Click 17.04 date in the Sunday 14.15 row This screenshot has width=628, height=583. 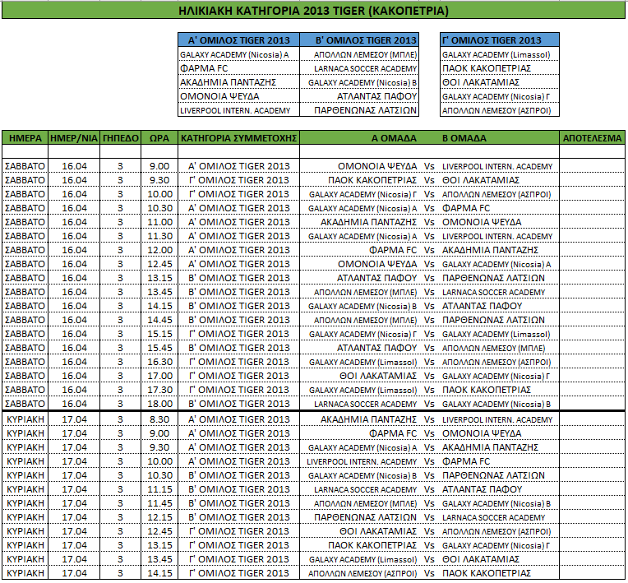(74, 573)
